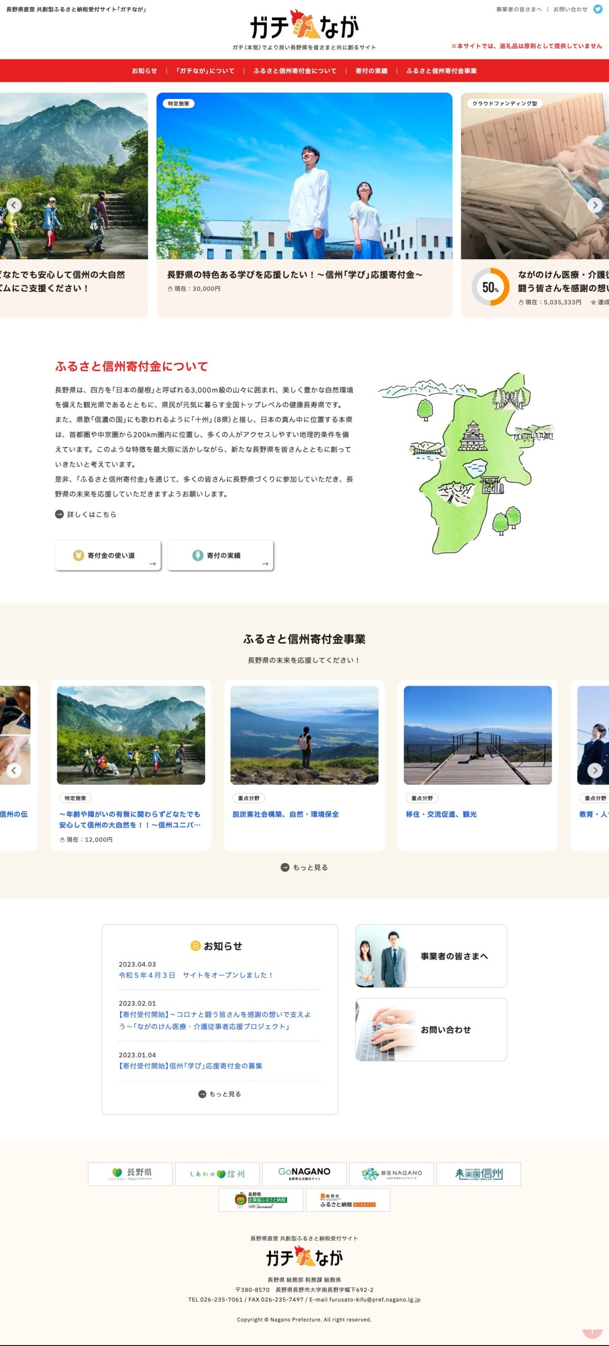
Task: Click ふるさと信州寄付金について red heading
Action: click(x=131, y=366)
